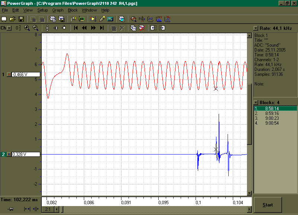Screen dimensions: 298x215
Task: Click the horizontal compress arrows icon
Action: coord(35,209)
